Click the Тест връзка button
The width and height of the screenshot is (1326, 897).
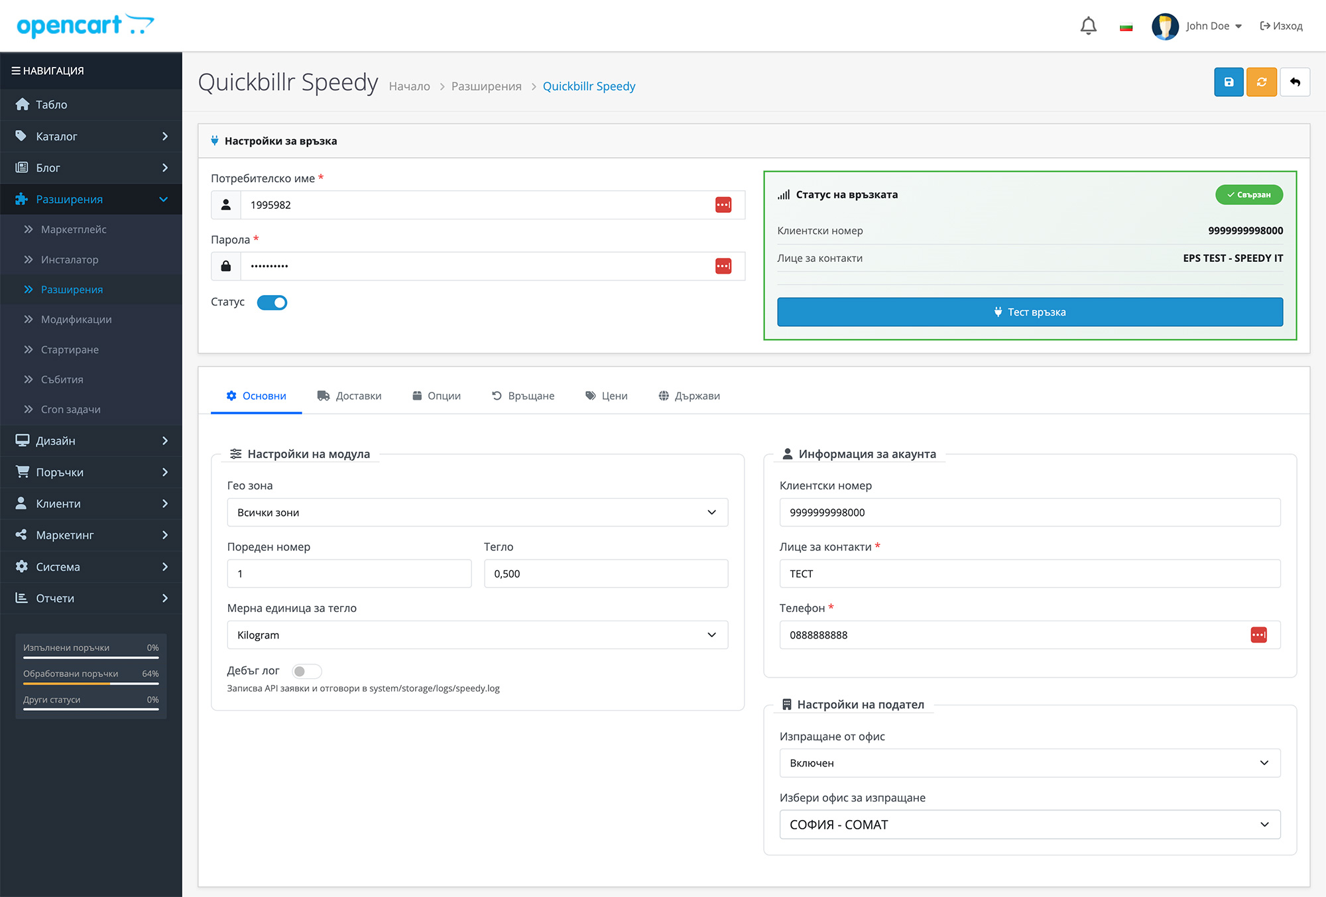click(1030, 312)
